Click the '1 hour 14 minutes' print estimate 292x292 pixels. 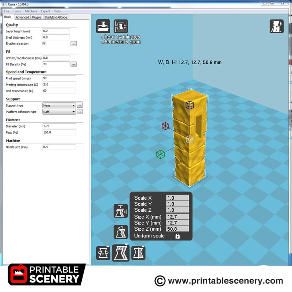120,37
